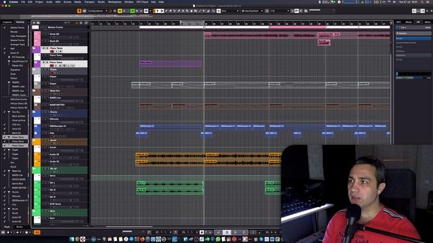433x243 pixels.
Task: Collapse the Drums group in visibility list
Action: [9, 192]
